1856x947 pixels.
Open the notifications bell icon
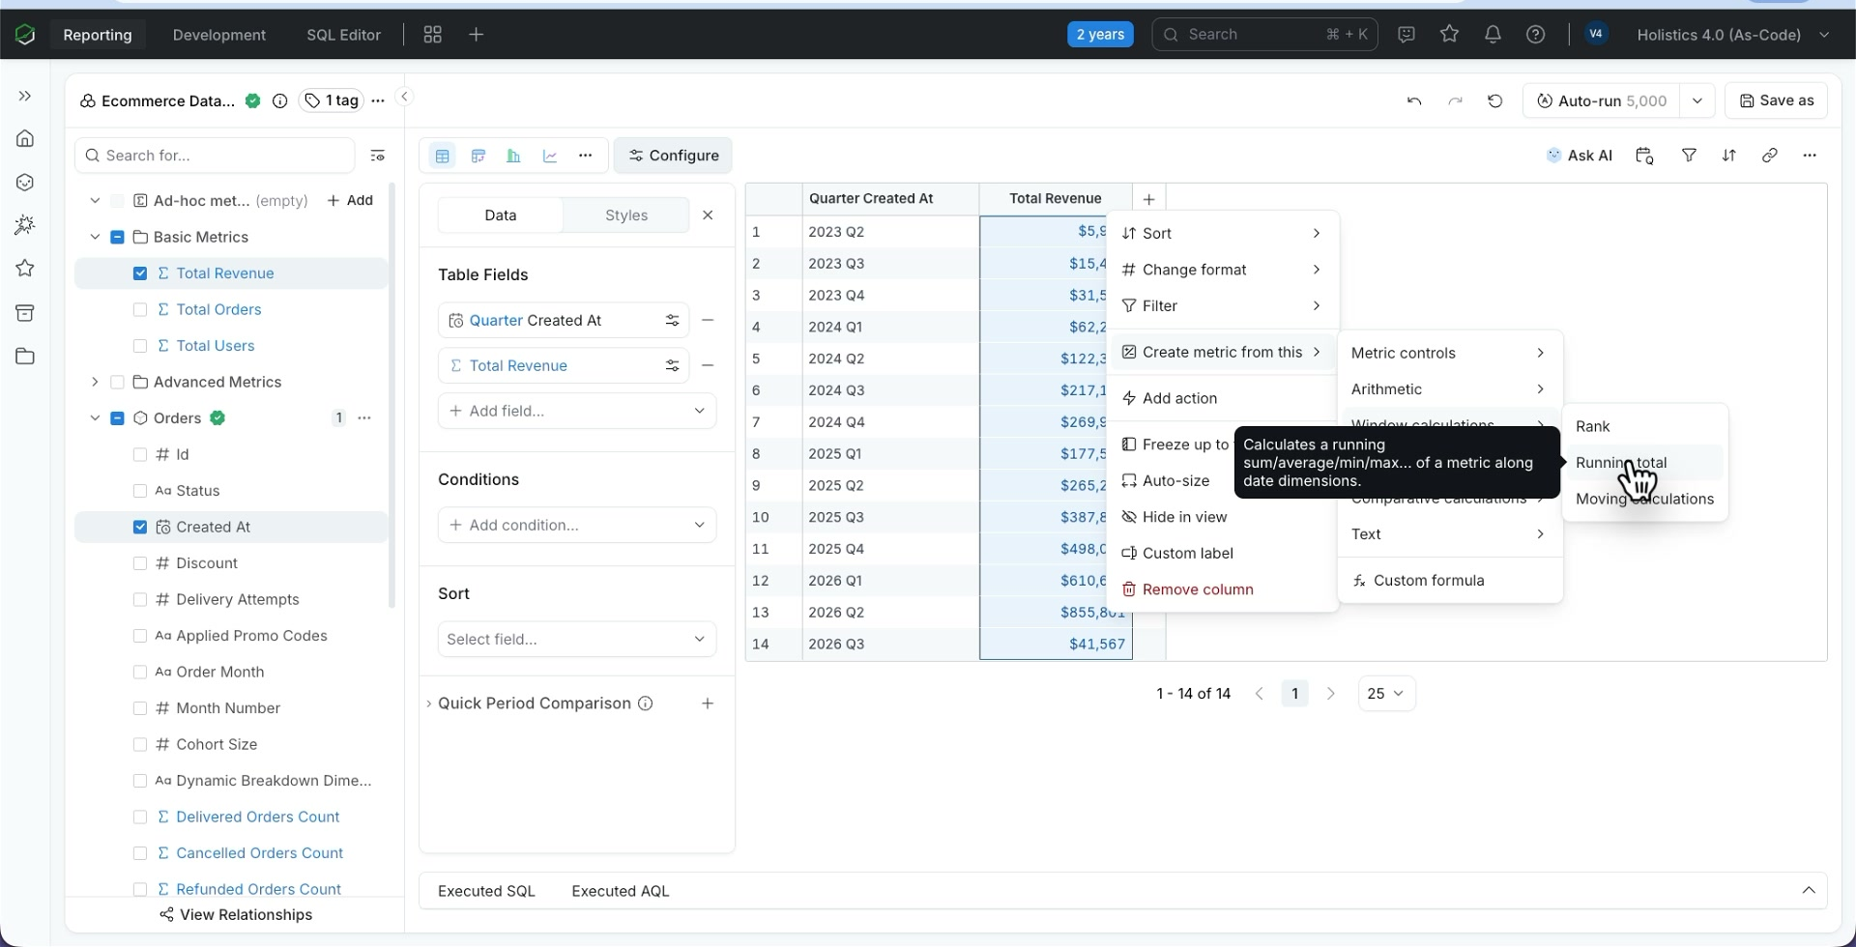pyautogui.click(x=1493, y=34)
